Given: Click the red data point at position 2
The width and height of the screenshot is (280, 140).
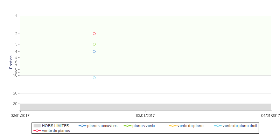Looking at the screenshot, I should tap(94, 34).
